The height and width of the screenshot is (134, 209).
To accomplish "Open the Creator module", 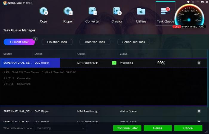I will 117,15.
